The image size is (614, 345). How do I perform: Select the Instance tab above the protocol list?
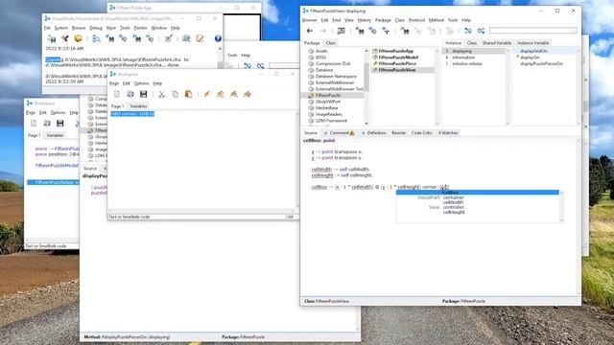point(453,43)
